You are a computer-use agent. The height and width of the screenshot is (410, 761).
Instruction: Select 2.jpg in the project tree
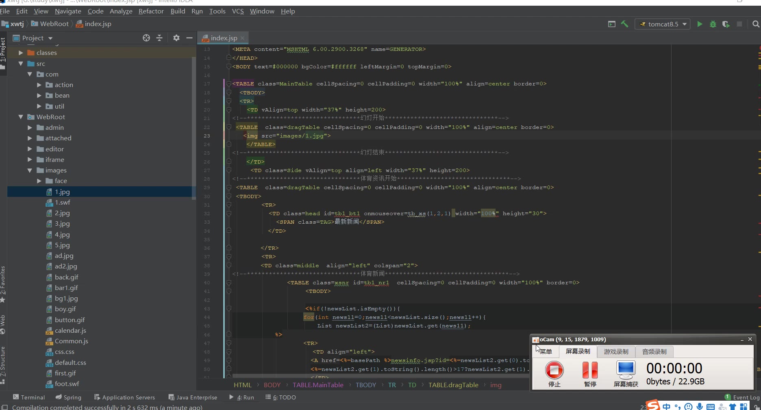coord(62,213)
